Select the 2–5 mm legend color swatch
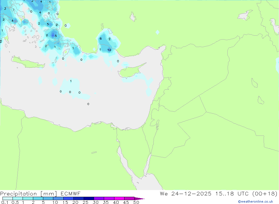Image resolution: width=279 pixels, height=204 pixels. [x=38, y=198]
